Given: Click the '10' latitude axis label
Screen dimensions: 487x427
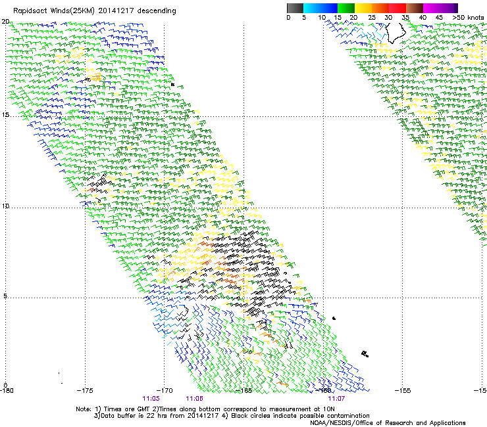Looking at the screenshot, I should [5, 206].
